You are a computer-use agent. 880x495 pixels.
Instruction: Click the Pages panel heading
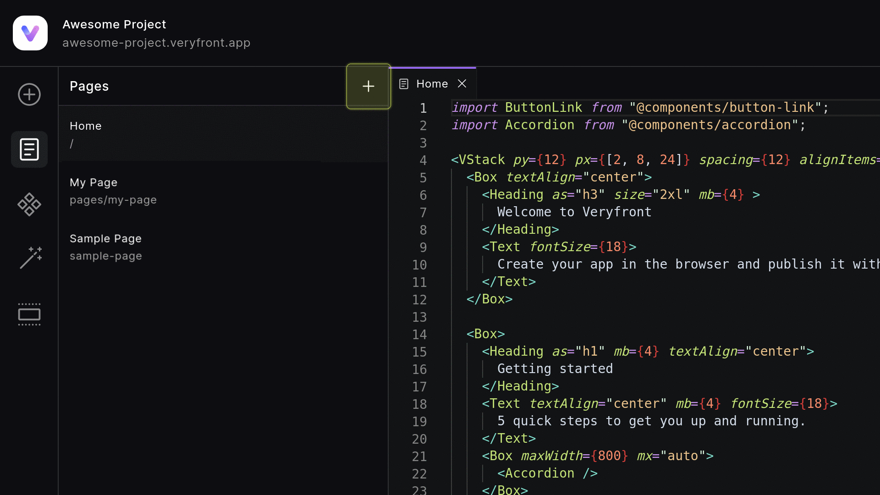89,86
